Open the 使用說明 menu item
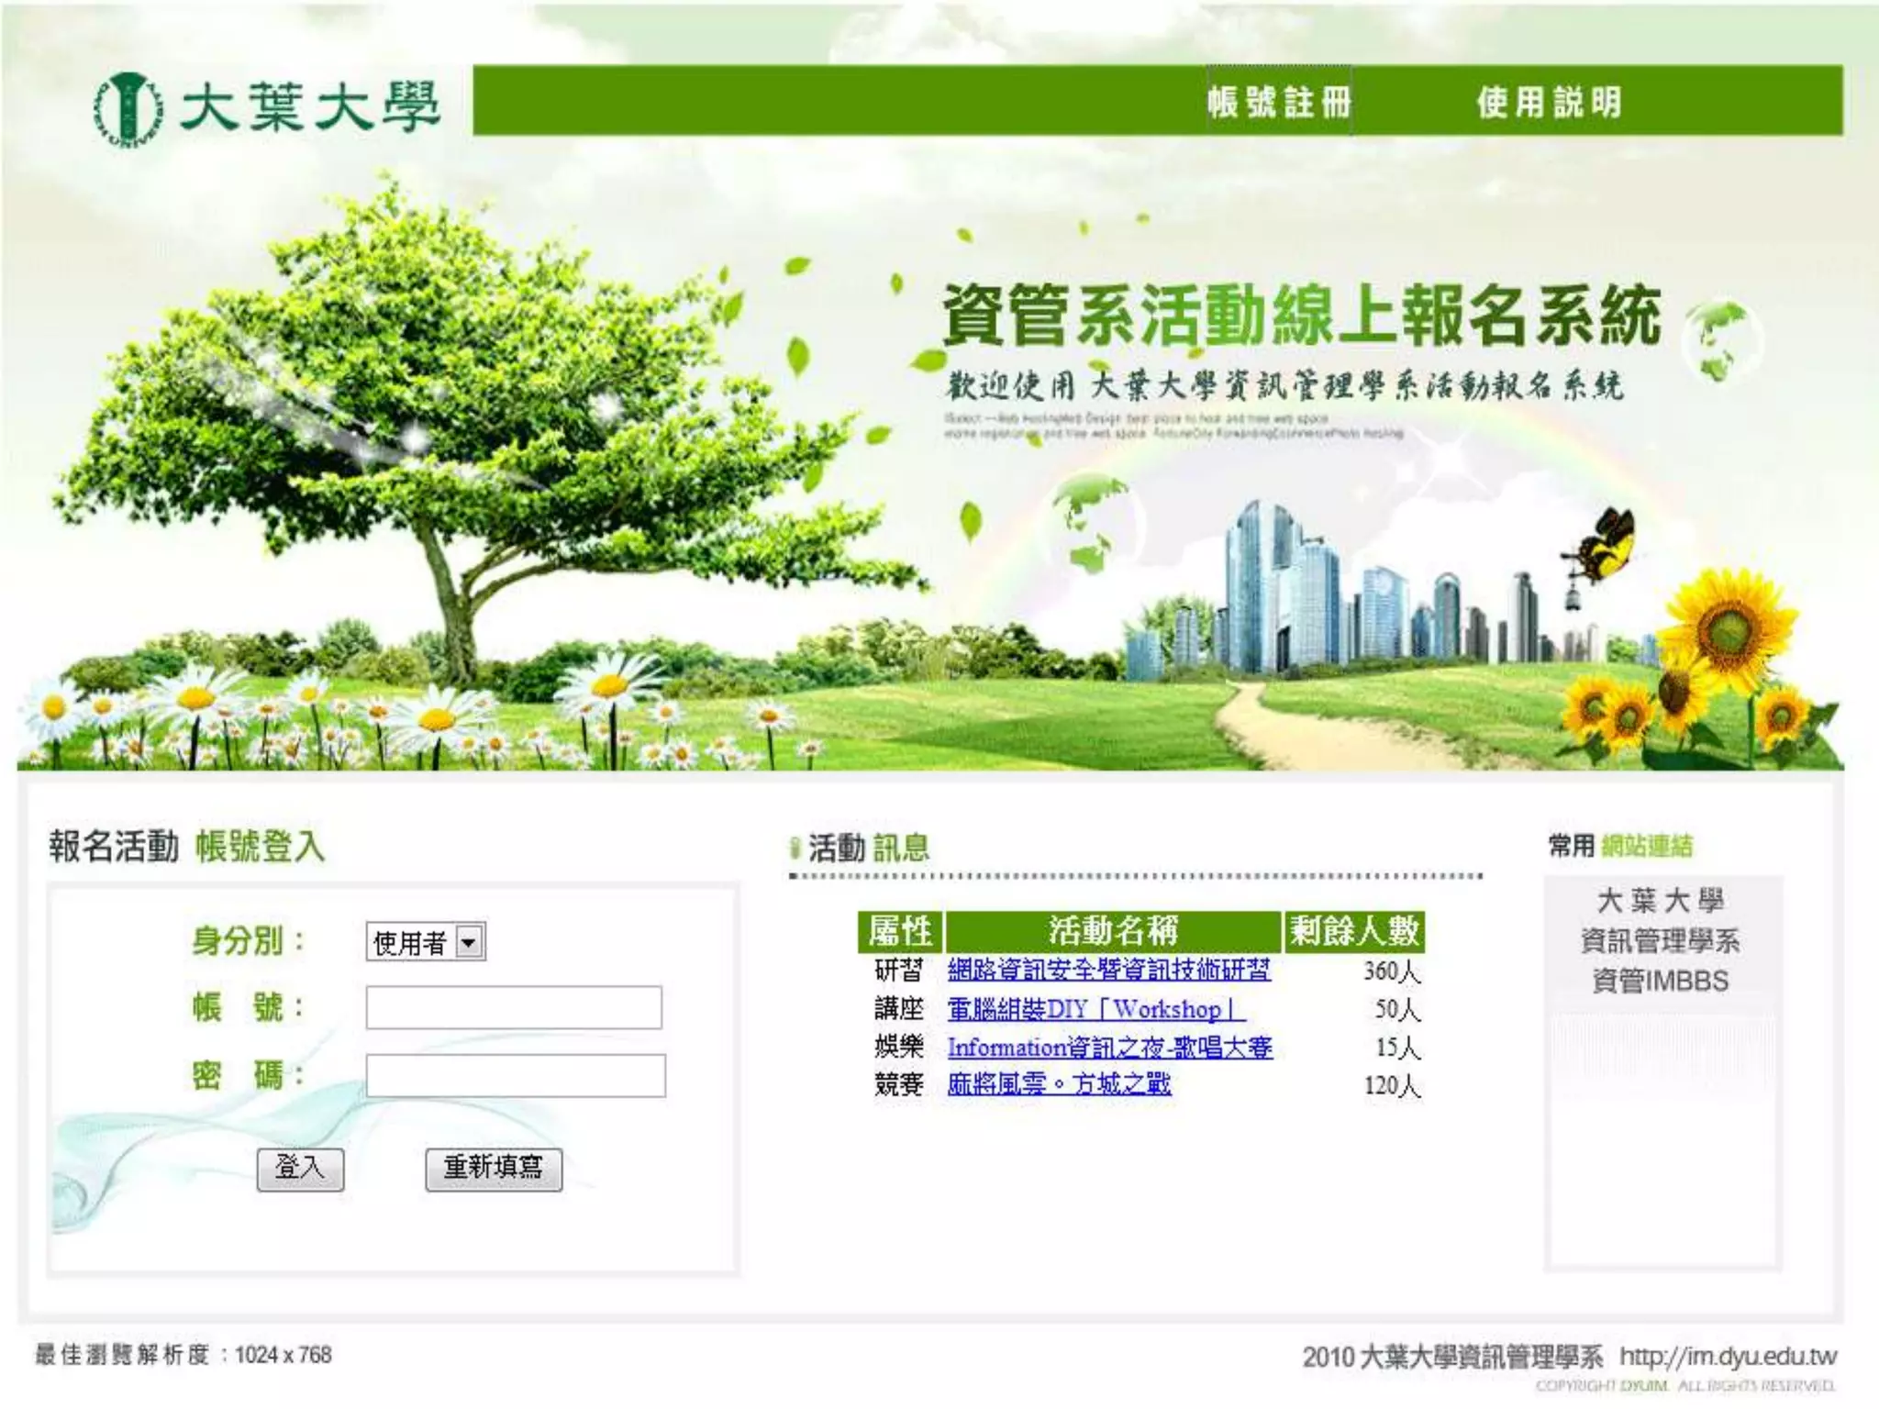The width and height of the screenshot is (1879, 1409). (1549, 102)
